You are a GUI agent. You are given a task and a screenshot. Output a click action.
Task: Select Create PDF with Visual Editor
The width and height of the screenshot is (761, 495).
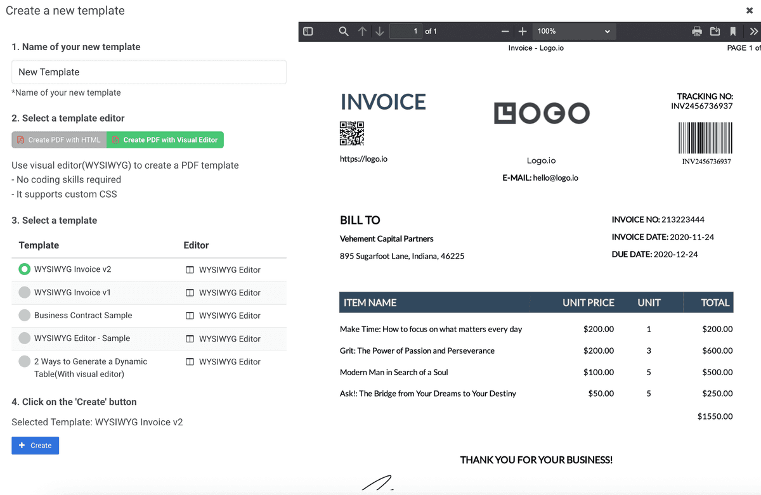click(165, 140)
